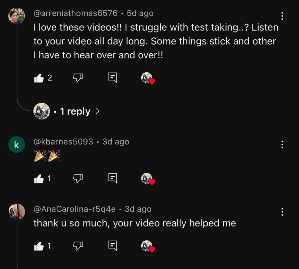Like the comment by @AnaCarolina-r5q4e
The width and height of the screenshot is (299, 269).
click(x=39, y=246)
